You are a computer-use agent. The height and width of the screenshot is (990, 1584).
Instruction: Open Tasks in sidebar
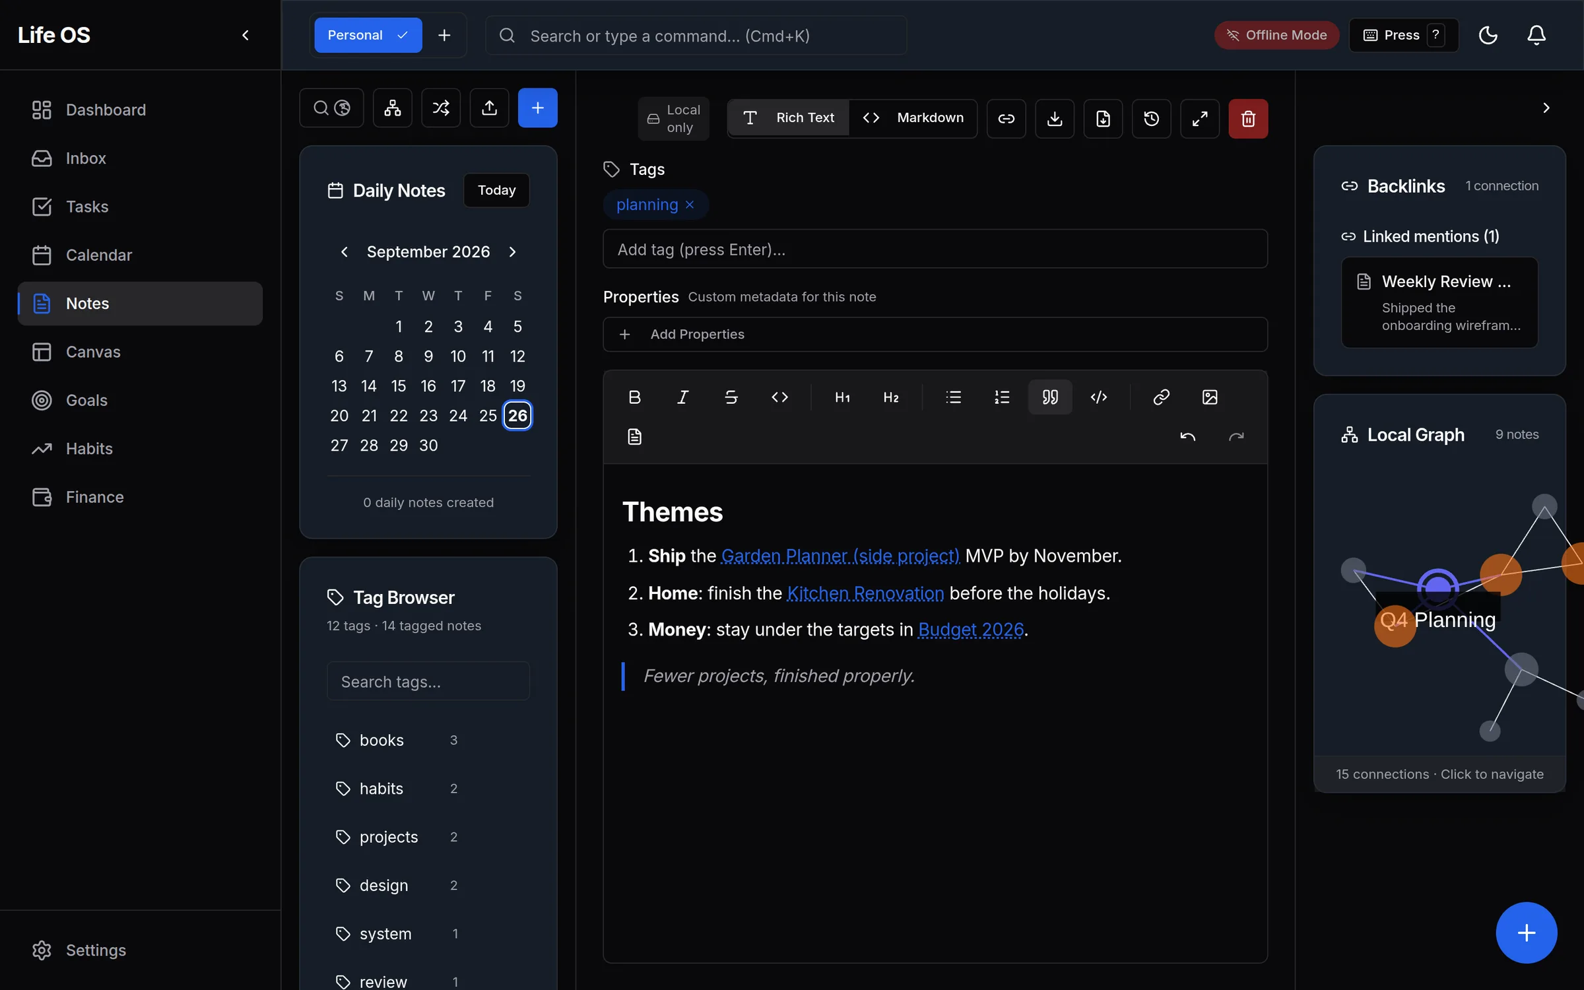(140, 207)
